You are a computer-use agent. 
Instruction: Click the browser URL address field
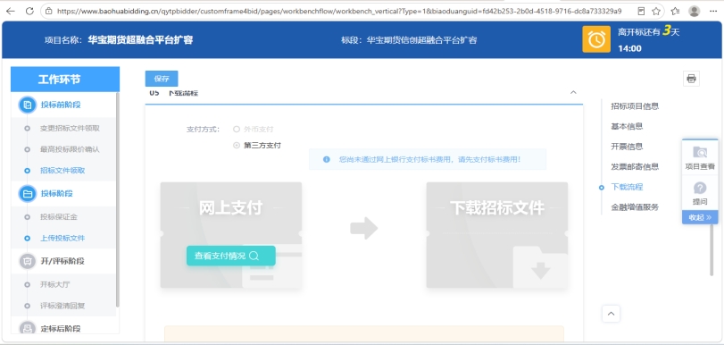click(x=339, y=11)
